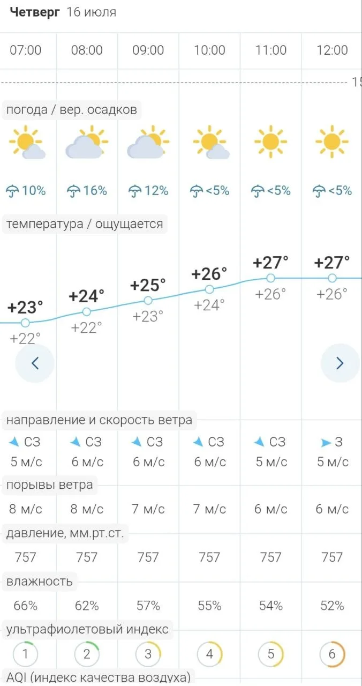The height and width of the screenshot is (686, 362).
Task: Click the AQI индекс качества воздуха label
Action: coord(97,676)
